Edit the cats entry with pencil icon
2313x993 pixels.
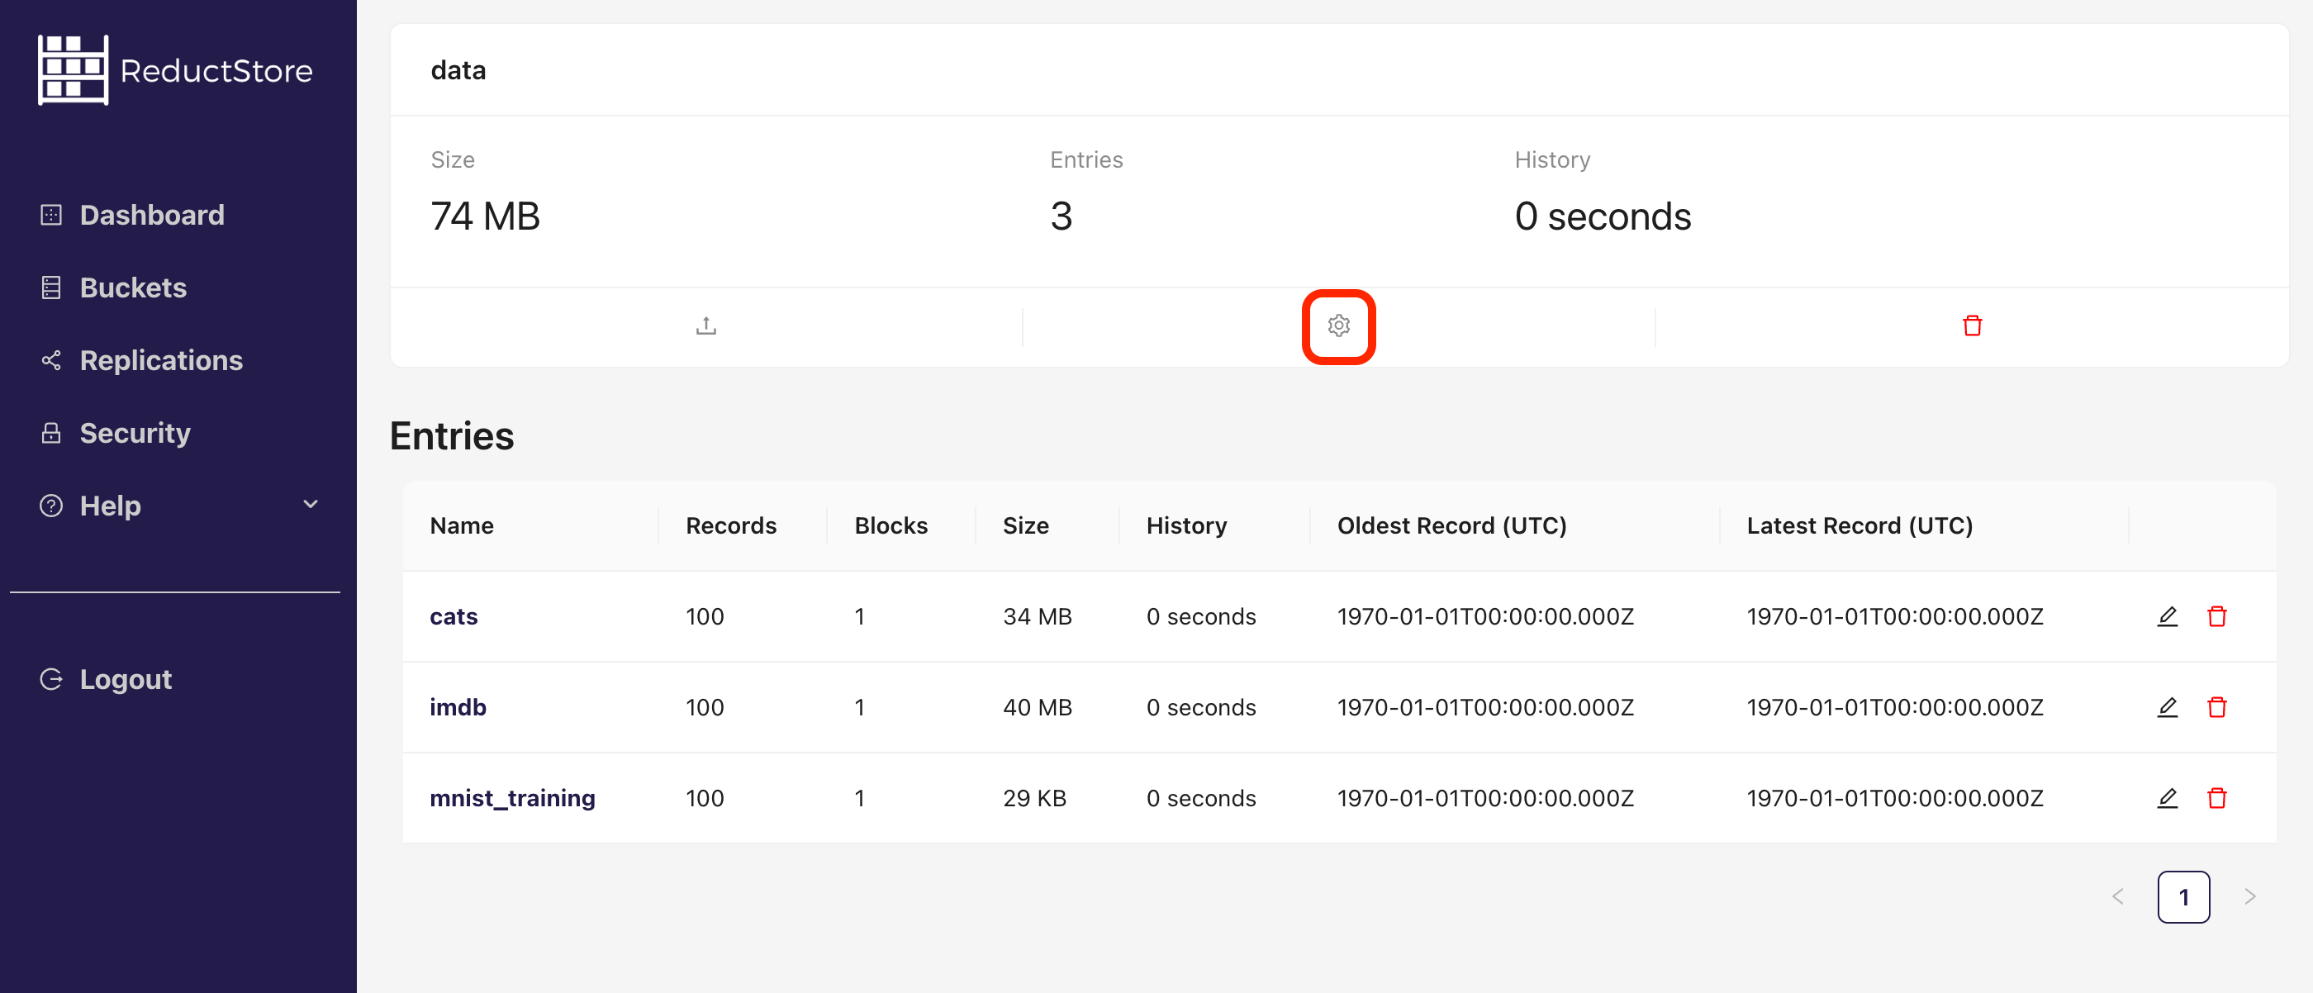[x=2168, y=617]
